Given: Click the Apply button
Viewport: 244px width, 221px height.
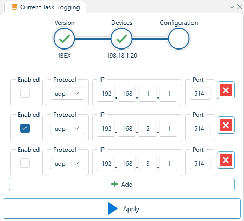Looking at the screenshot, I should tap(122, 208).
